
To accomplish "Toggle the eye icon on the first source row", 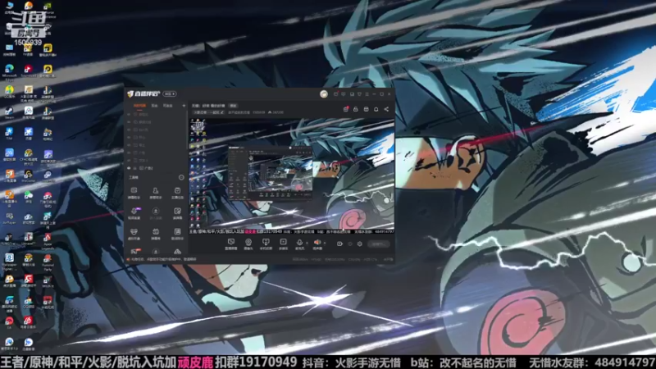I will point(129,114).
